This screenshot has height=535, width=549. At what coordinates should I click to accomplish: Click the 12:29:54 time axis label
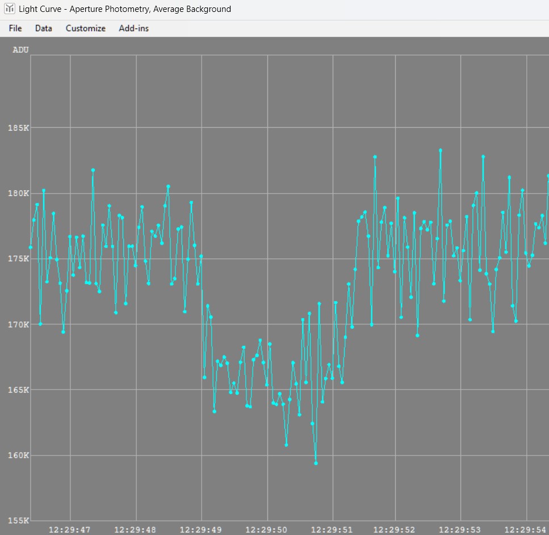(526, 530)
